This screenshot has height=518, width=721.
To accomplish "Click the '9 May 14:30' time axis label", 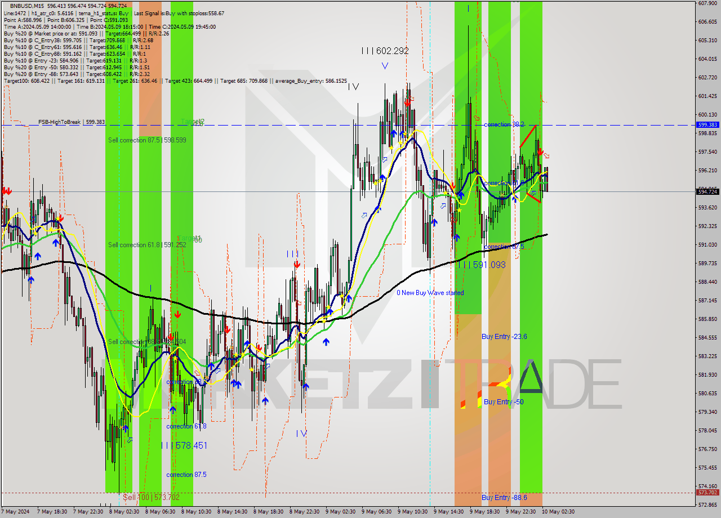I will [448, 512].
